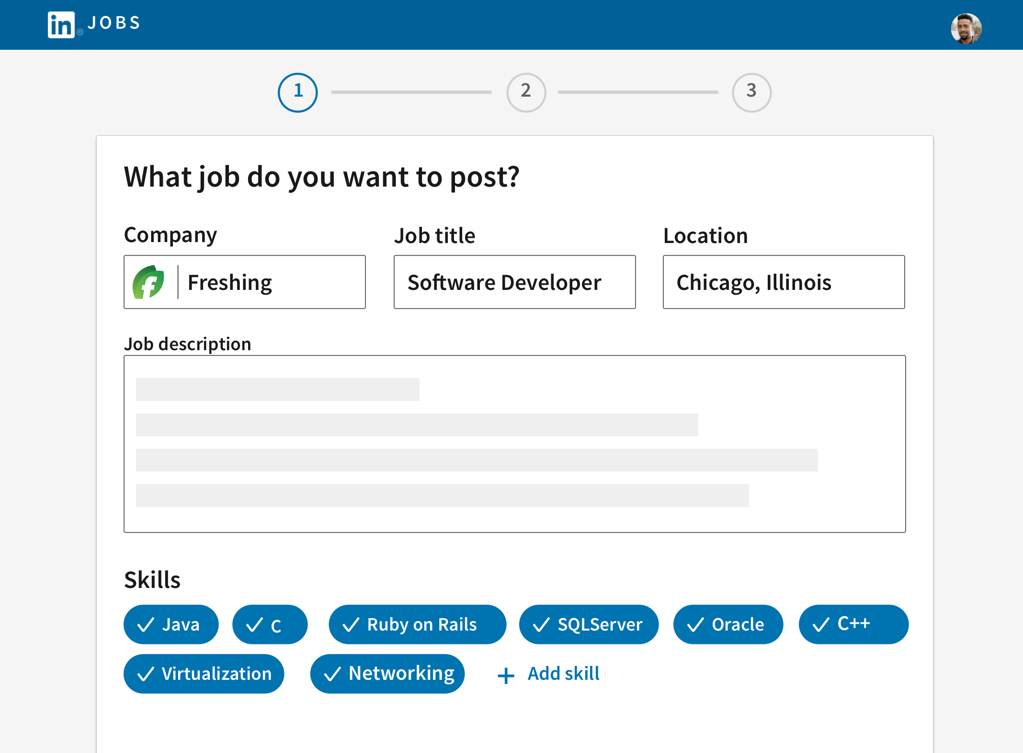
Task: Go to step 3 indicator
Action: click(x=751, y=92)
